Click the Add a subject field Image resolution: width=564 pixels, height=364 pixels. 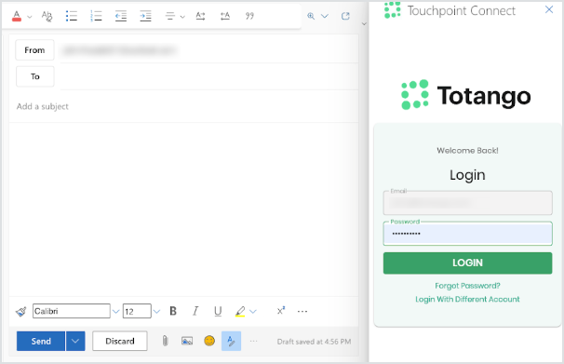pos(183,106)
